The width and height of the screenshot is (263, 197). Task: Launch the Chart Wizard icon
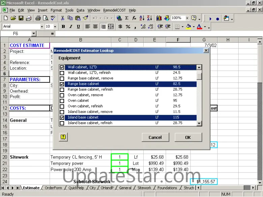tap(159, 18)
